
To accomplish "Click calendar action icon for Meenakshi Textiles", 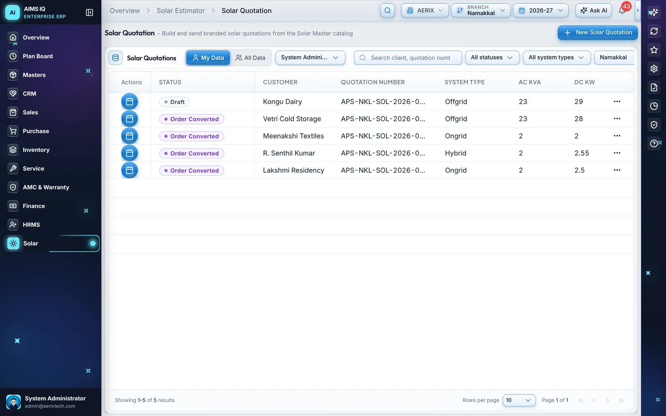I will pyautogui.click(x=129, y=136).
